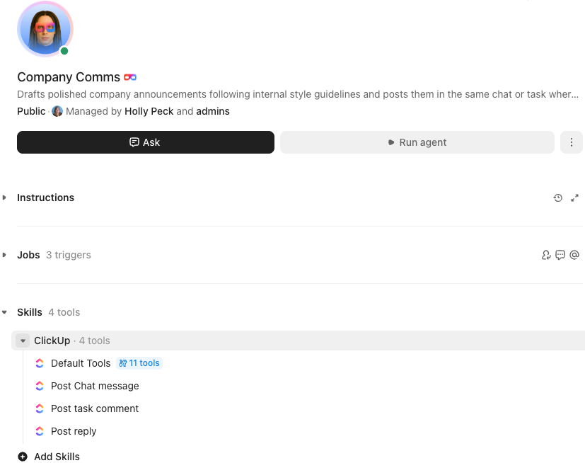Expand the Jobs section
This screenshot has width=585, height=463.
(6, 255)
